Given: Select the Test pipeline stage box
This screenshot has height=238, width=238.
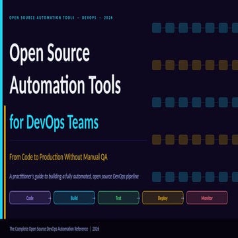Looking at the screenshot, I should (x=118, y=198).
